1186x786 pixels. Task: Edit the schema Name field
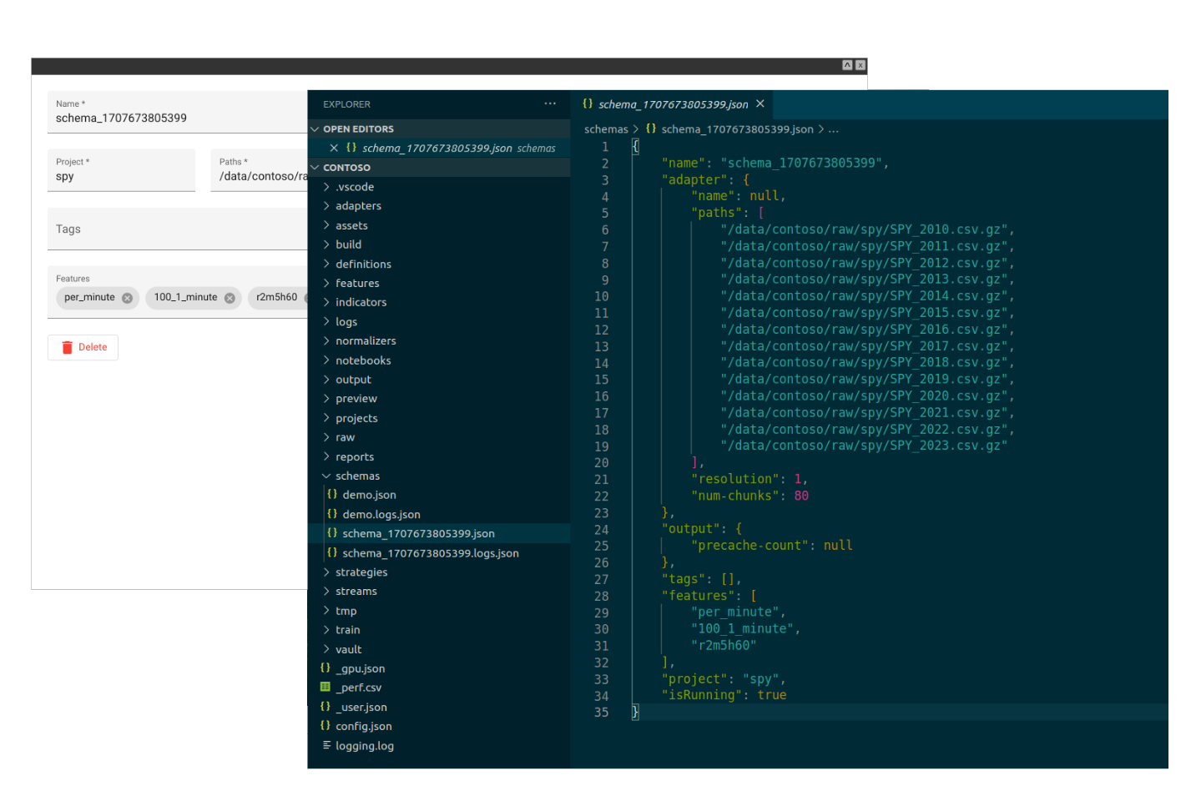(175, 118)
